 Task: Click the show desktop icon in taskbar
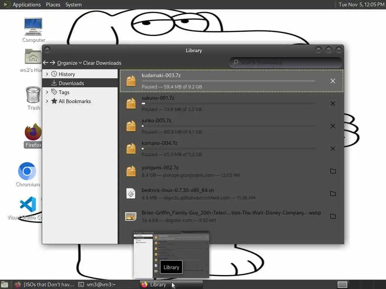tap(5, 285)
